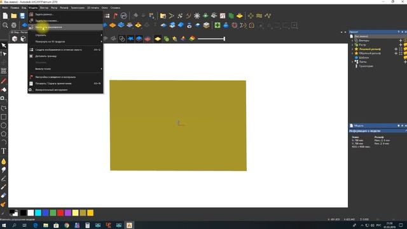Select the cyan color swatch
This screenshot has height=229, width=407.
point(38,213)
